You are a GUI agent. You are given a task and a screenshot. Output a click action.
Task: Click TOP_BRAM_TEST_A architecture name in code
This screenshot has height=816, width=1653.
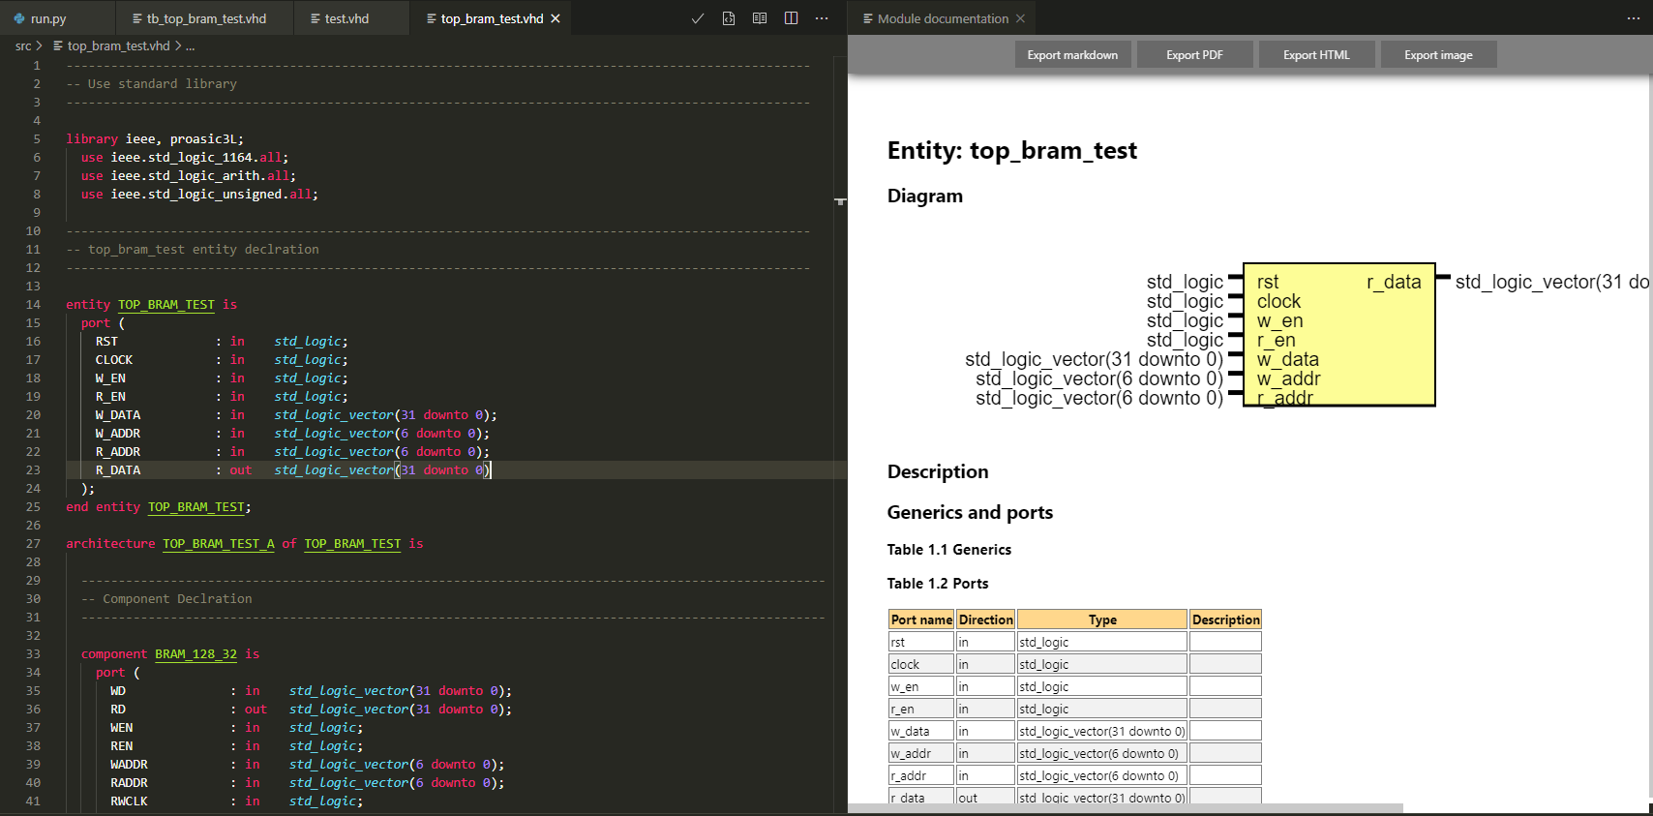point(219,544)
